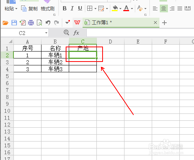Toggle underline formatting

(80, 8)
